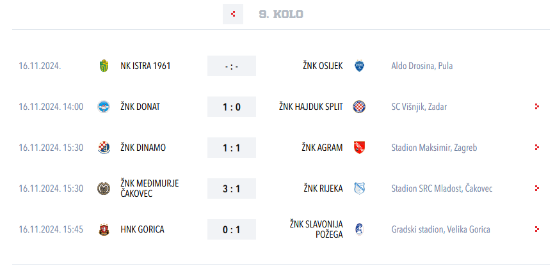Click the NK Istra 1961 club crest
The height and width of the screenshot is (269, 555).
(104, 66)
